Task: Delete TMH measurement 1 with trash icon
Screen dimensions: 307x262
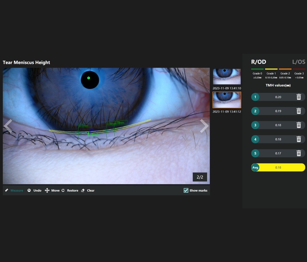Action: [x=299, y=97]
